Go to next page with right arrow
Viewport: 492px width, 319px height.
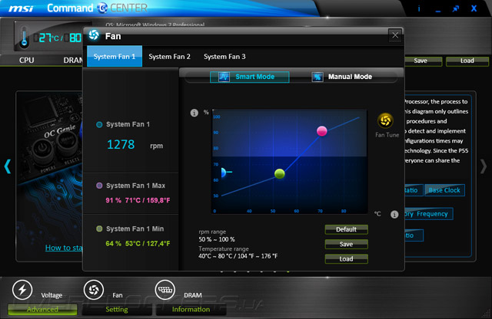pos(484,166)
